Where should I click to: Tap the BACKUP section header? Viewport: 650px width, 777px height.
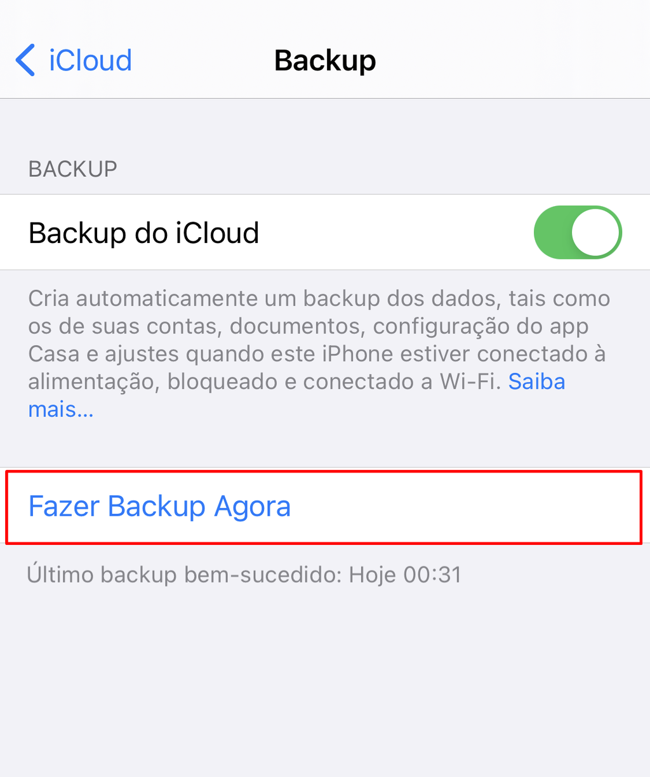tap(73, 169)
